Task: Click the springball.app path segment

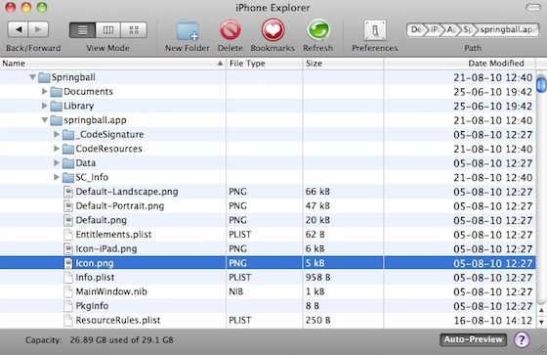Action: click(x=507, y=29)
